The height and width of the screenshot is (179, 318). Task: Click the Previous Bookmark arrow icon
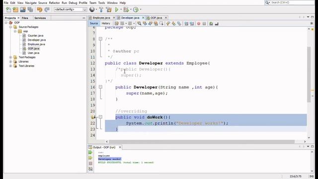click(168, 23)
